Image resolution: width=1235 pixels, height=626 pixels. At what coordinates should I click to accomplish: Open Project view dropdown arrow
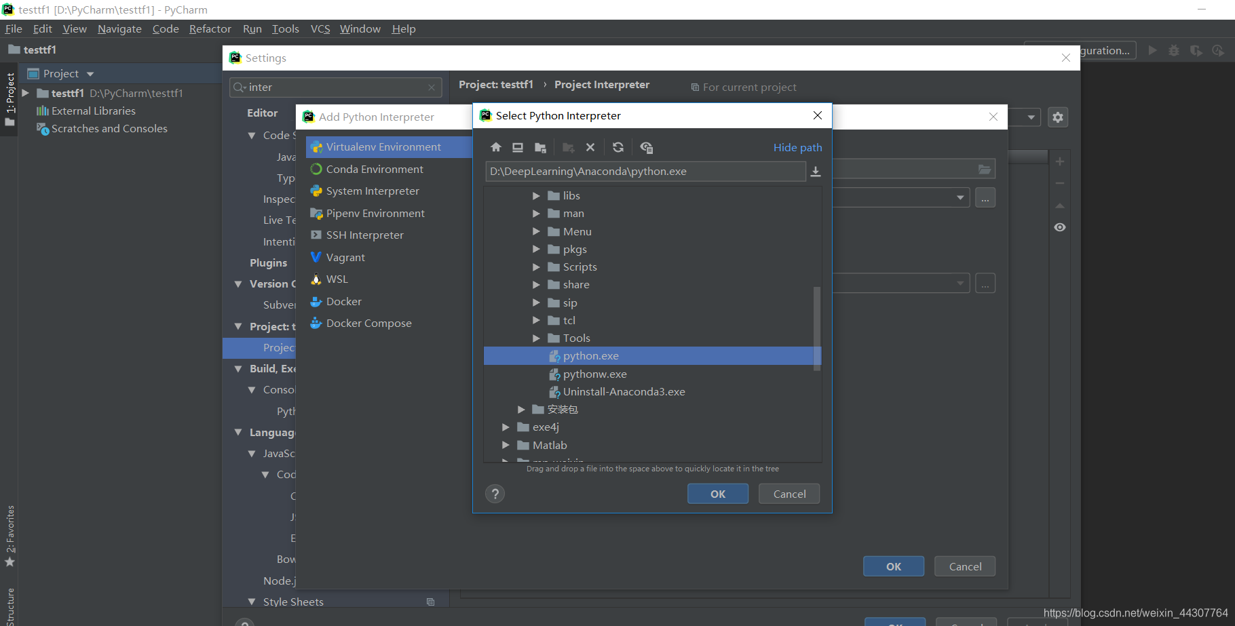tap(90, 74)
